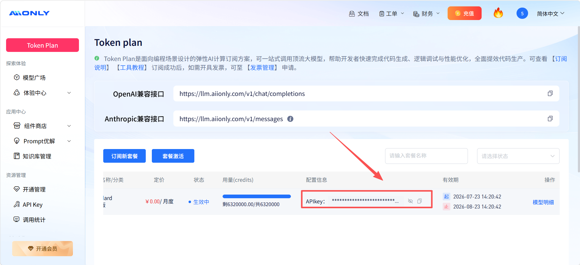
Task: Click the green info icon before description
Action: coord(97,58)
